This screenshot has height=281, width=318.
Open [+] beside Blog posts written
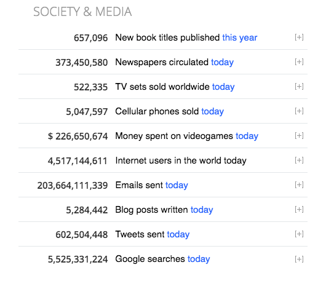click(299, 210)
